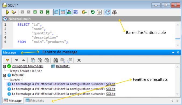Image resolution: width=182 pixels, height=105 pixels.
Task: Toggle Show Message window toolbar button
Action: (x=63, y=12)
